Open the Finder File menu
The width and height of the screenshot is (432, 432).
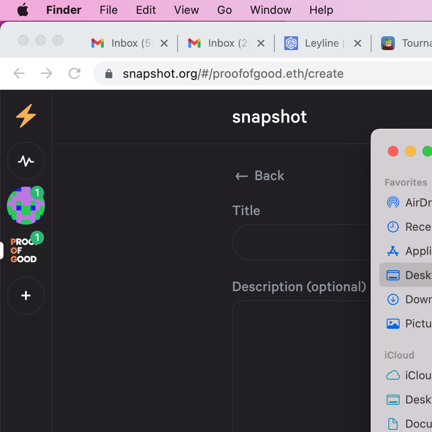(108, 10)
